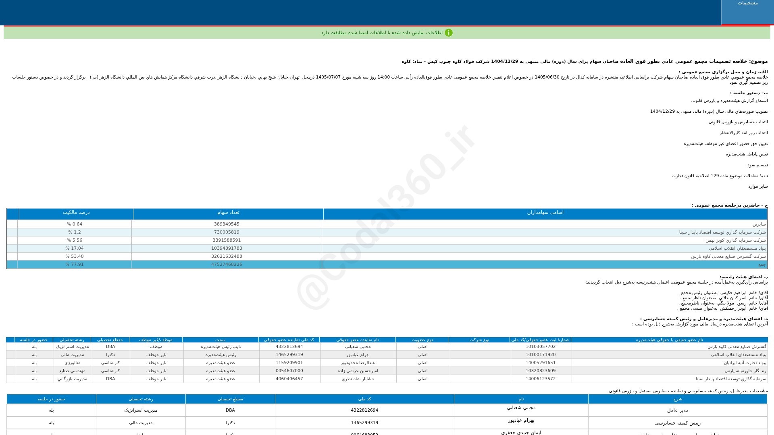This screenshot has height=435, width=774.
Task: Click the green signed information notification bar
Action: coord(387,33)
